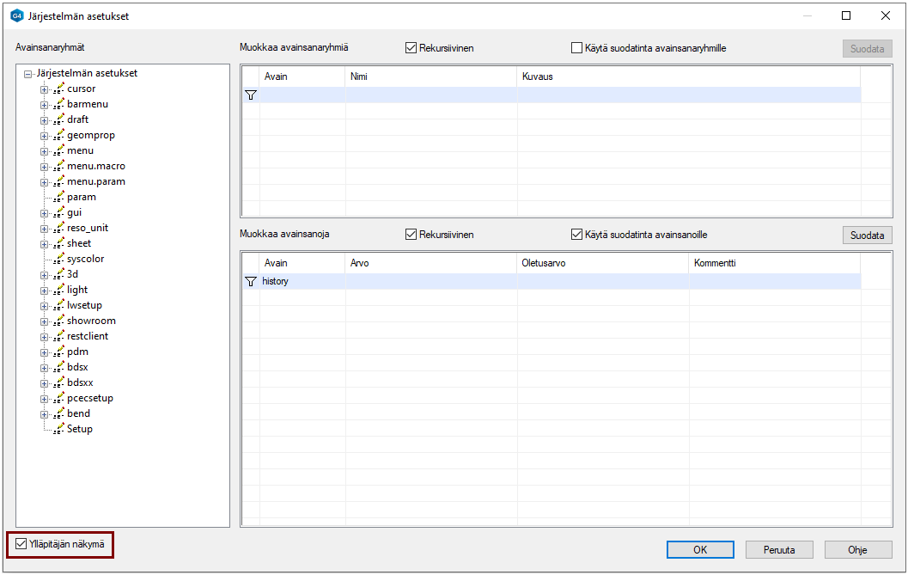Toggle the Ylläpitäjän näkymä checkbox

pyautogui.click(x=21, y=544)
